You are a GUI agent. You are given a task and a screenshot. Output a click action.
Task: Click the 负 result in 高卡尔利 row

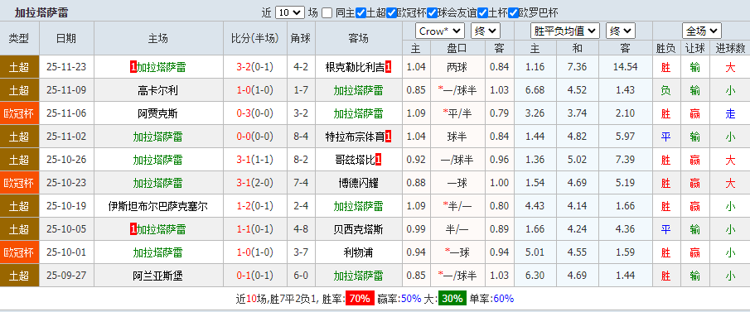(665, 90)
